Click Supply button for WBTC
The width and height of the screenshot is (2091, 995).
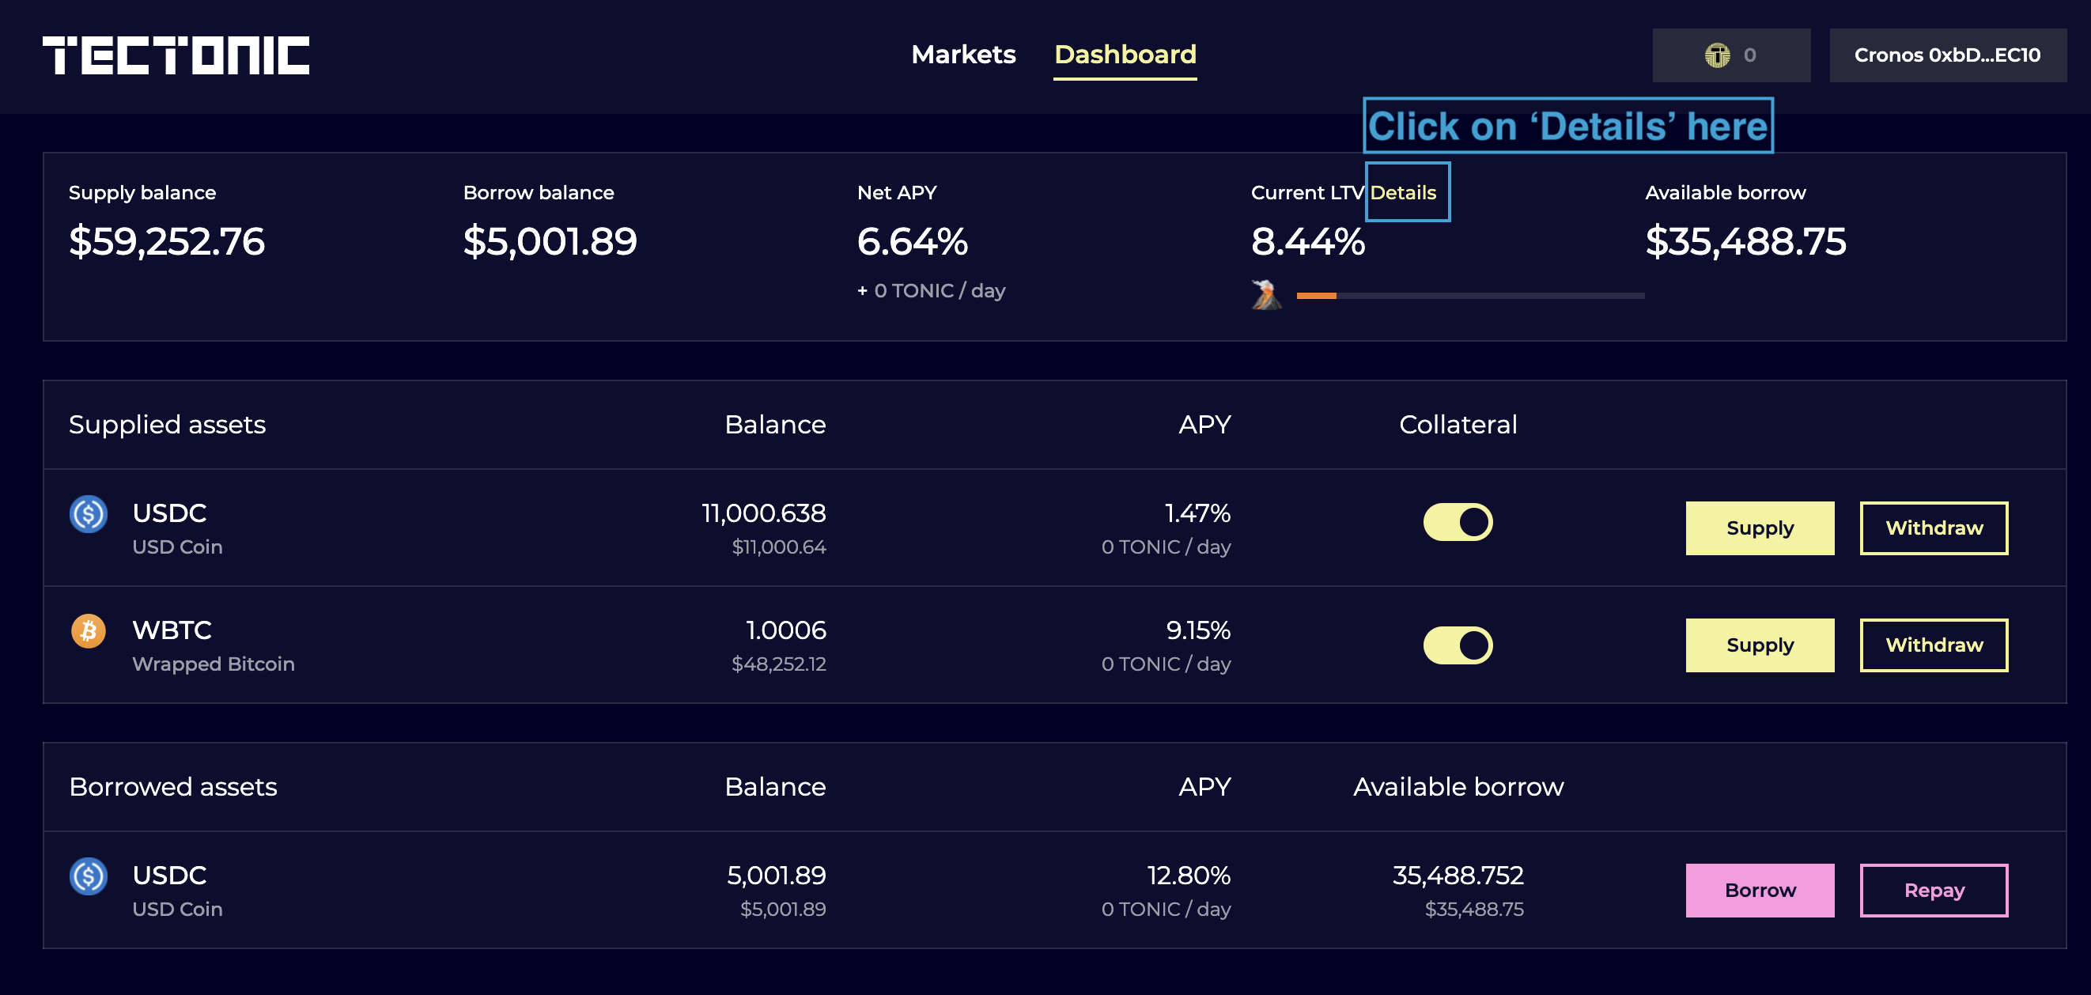point(1760,645)
